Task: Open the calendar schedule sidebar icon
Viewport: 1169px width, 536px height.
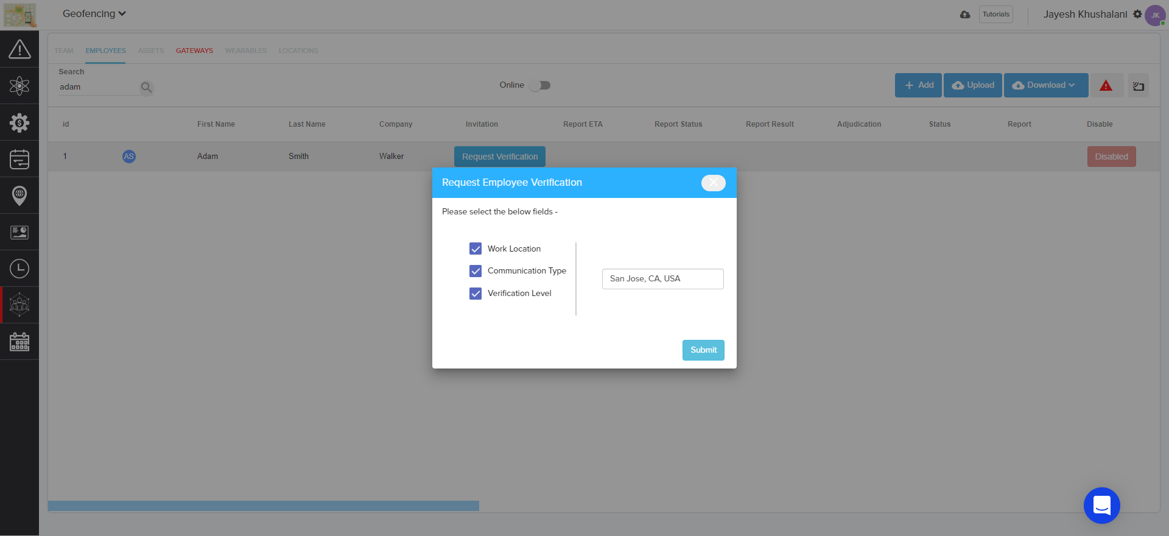Action: point(19,159)
